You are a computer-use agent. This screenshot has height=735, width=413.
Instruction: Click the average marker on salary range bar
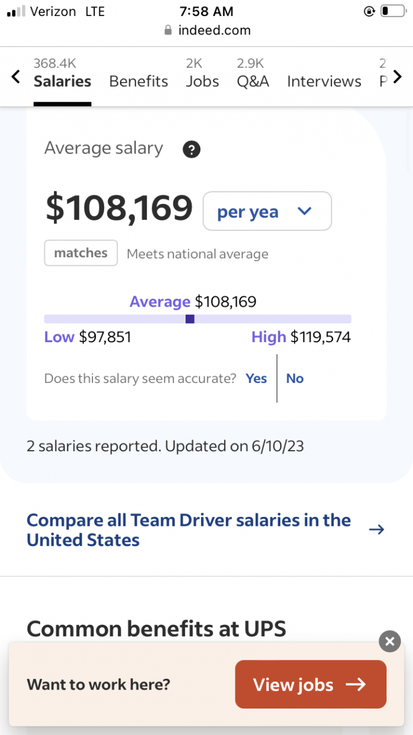(x=190, y=319)
